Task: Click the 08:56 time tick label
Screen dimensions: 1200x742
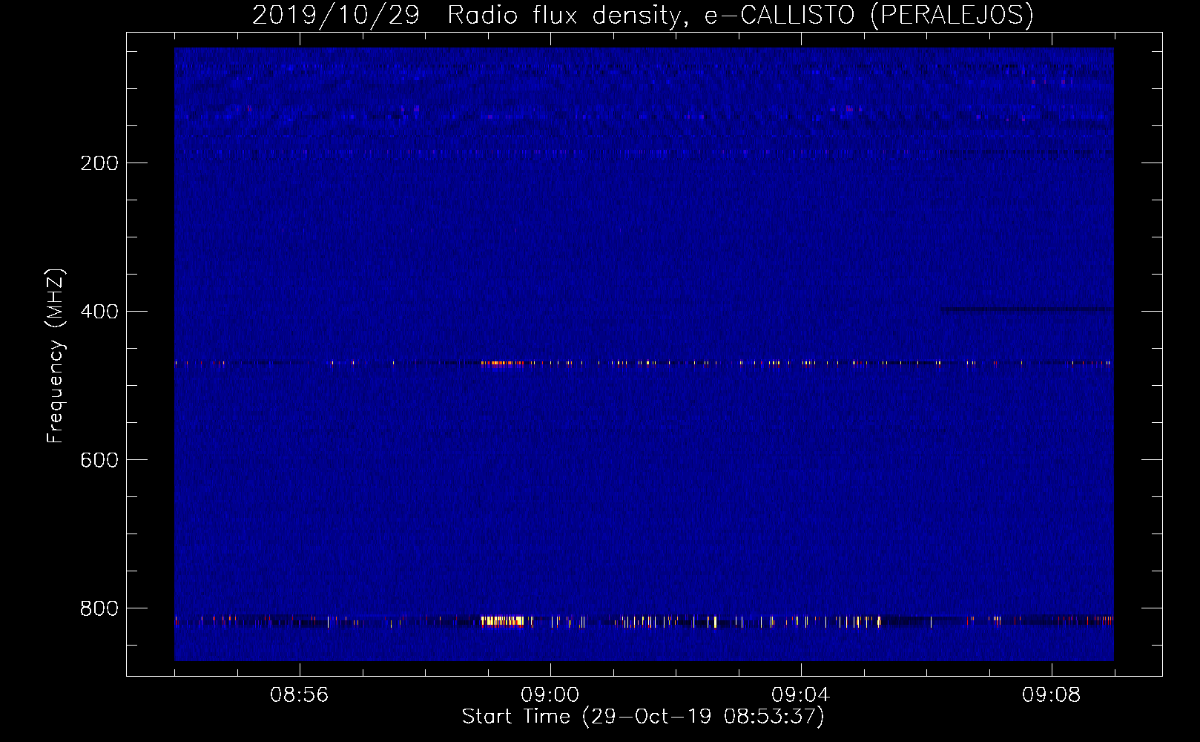Action: click(299, 695)
